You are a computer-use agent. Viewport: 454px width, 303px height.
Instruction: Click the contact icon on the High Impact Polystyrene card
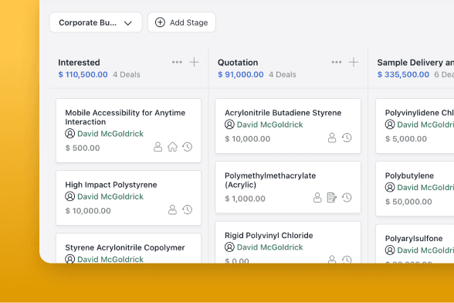[173, 209]
